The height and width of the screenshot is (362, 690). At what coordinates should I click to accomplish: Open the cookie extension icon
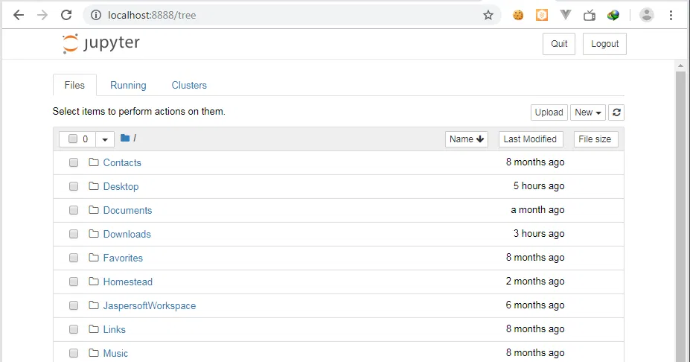tap(518, 16)
